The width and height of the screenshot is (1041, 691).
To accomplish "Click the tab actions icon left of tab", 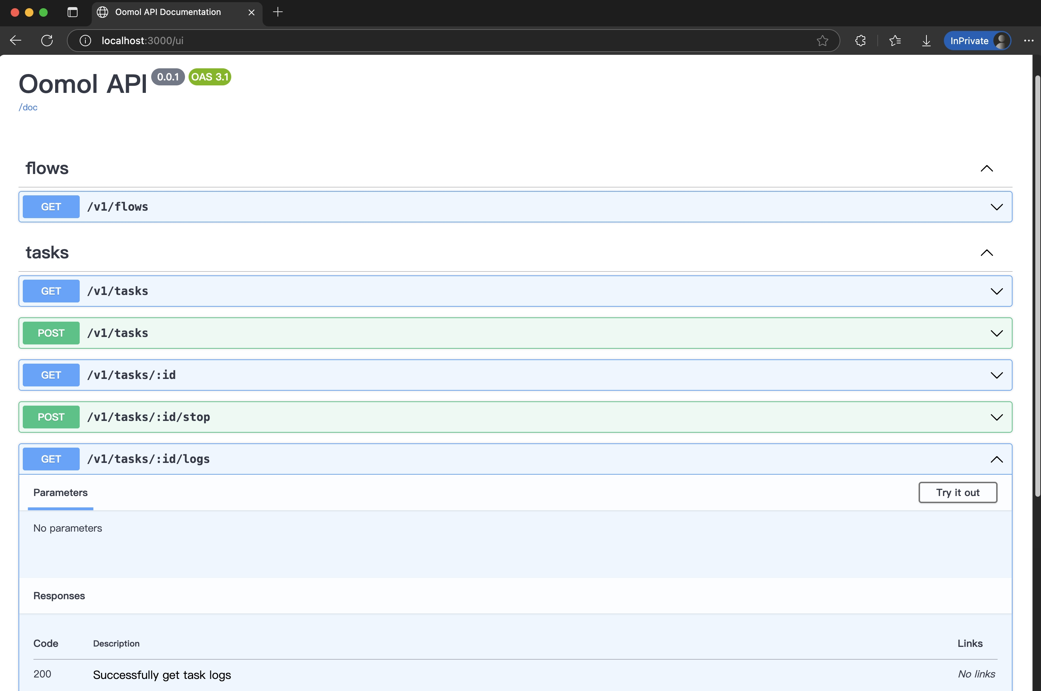I will coord(73,12).
